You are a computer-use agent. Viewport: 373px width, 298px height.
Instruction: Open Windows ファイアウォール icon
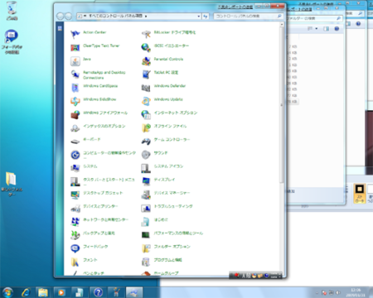point(75,114)
